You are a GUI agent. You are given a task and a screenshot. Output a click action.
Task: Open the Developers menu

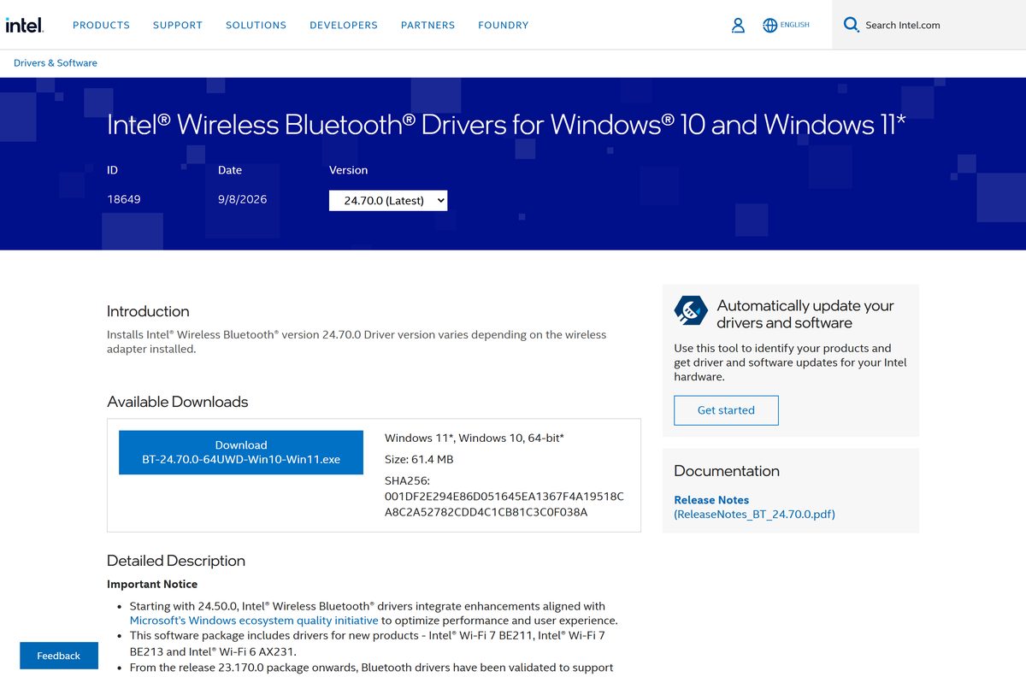click(x=344, y=25)
